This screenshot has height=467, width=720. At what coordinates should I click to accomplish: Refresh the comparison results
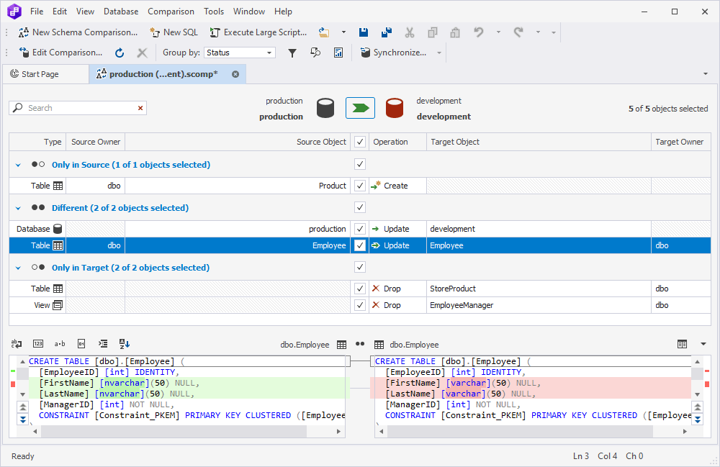119,52
